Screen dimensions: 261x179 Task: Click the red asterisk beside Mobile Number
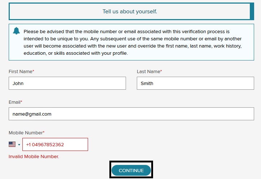pyautogui.click(x=44, y=132)
